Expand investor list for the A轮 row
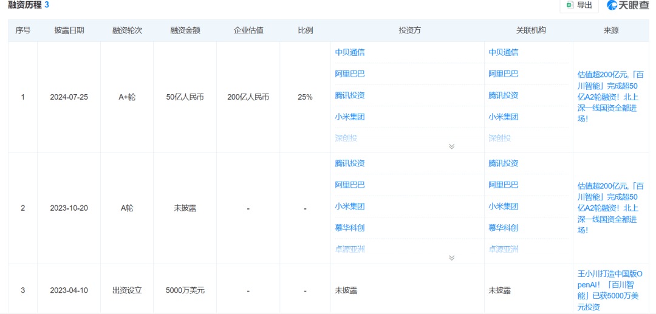Screen dimensions: 656x314 pos(451,258)
